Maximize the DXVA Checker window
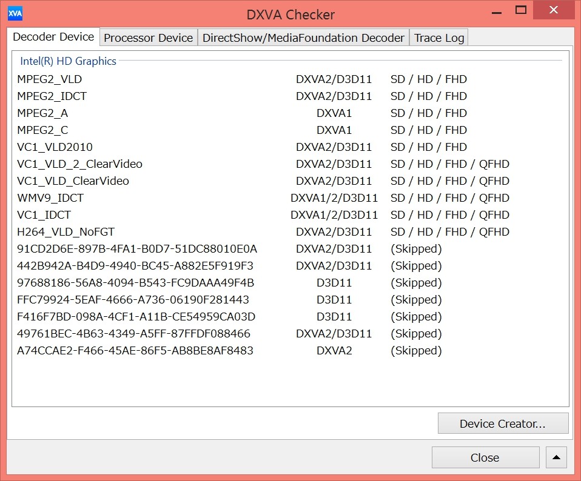581x481 pixels. click(x=520, y=10)
